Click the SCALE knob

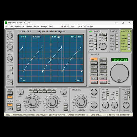click(x=10, y=36)
